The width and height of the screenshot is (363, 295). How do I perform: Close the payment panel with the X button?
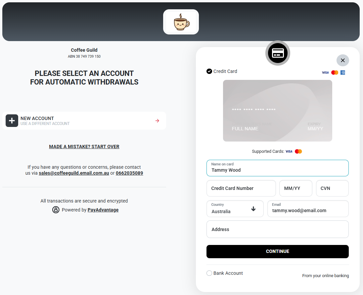pyautogui.click(x=342, y=60)
